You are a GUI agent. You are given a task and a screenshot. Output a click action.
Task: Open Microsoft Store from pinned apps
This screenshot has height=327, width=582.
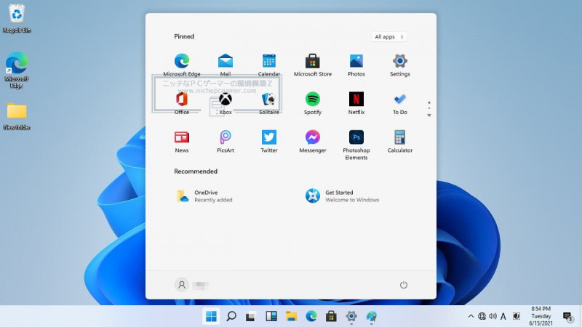pyautogui.click(x=313, y=65)
